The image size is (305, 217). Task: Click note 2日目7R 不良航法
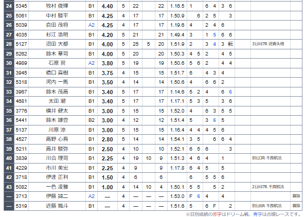pos(268,187)
